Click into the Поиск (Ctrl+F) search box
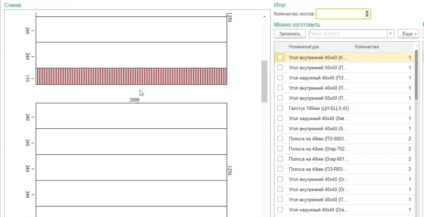The image size is (424, 217). [x=348, y=34]
